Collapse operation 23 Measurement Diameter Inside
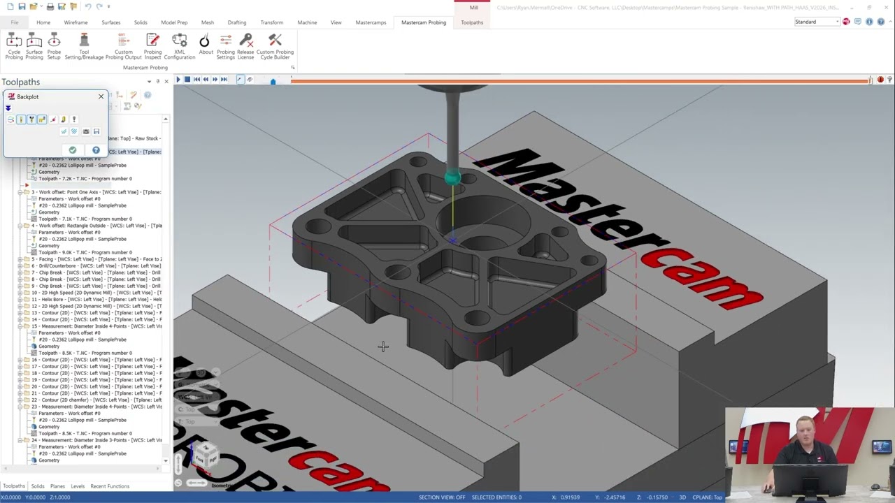 click(20, 407)
